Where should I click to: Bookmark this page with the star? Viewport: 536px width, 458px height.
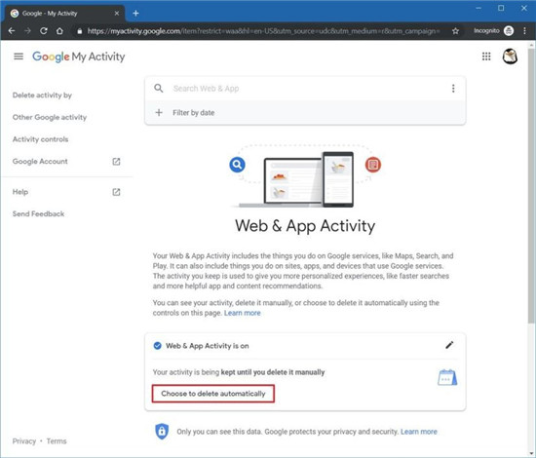pos(455,31)
